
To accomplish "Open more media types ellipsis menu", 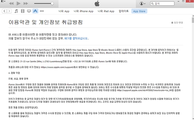I will pyautogui.click(x=42, y=11).
